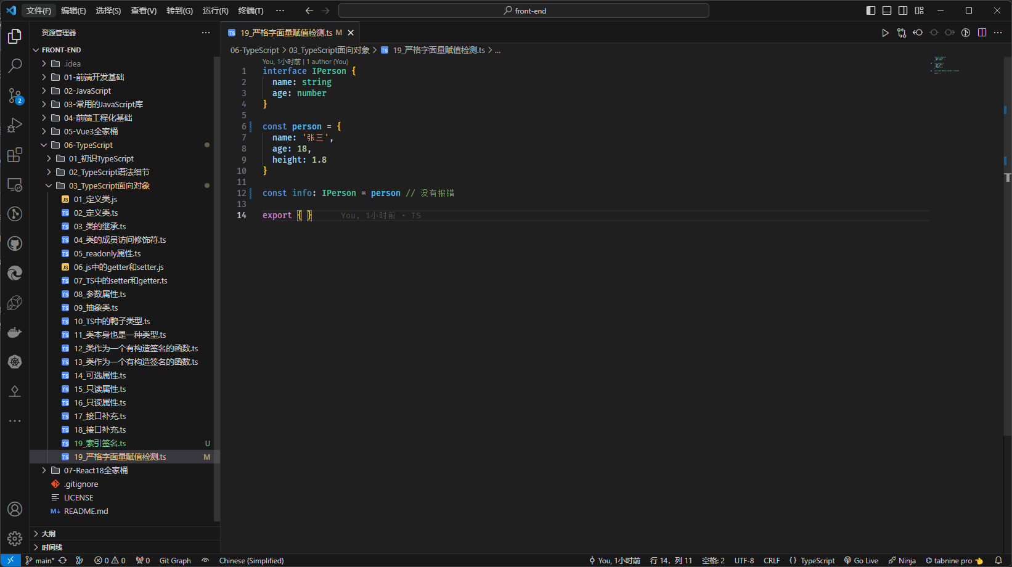Collapse the 06-TypeScript folder
Viewport: 1012px width, 567px height.
click(88, 145)
